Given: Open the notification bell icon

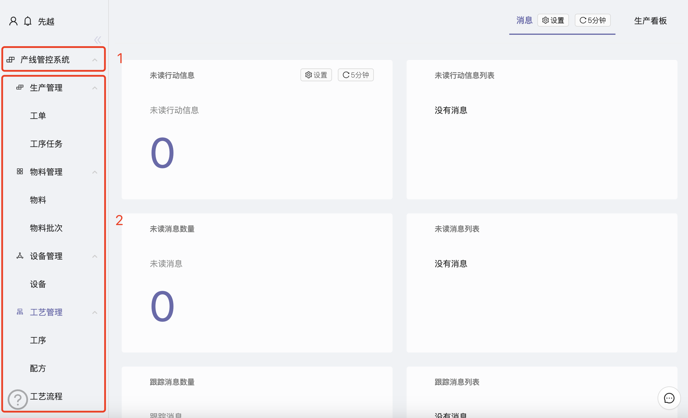Looking at the screenshot, I should 28,21.
